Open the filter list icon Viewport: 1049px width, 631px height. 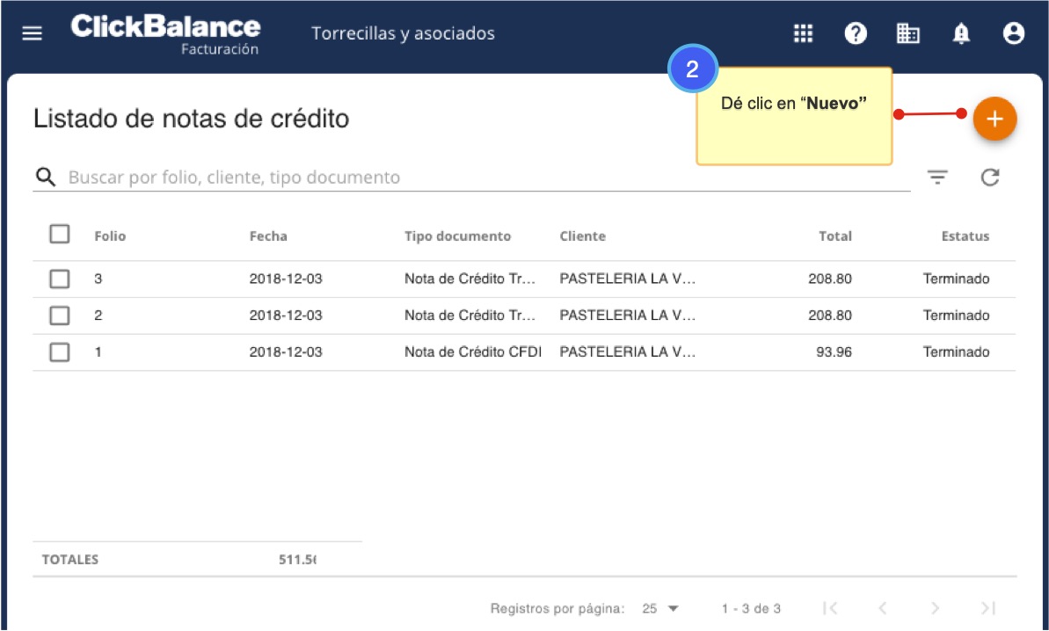938,178
